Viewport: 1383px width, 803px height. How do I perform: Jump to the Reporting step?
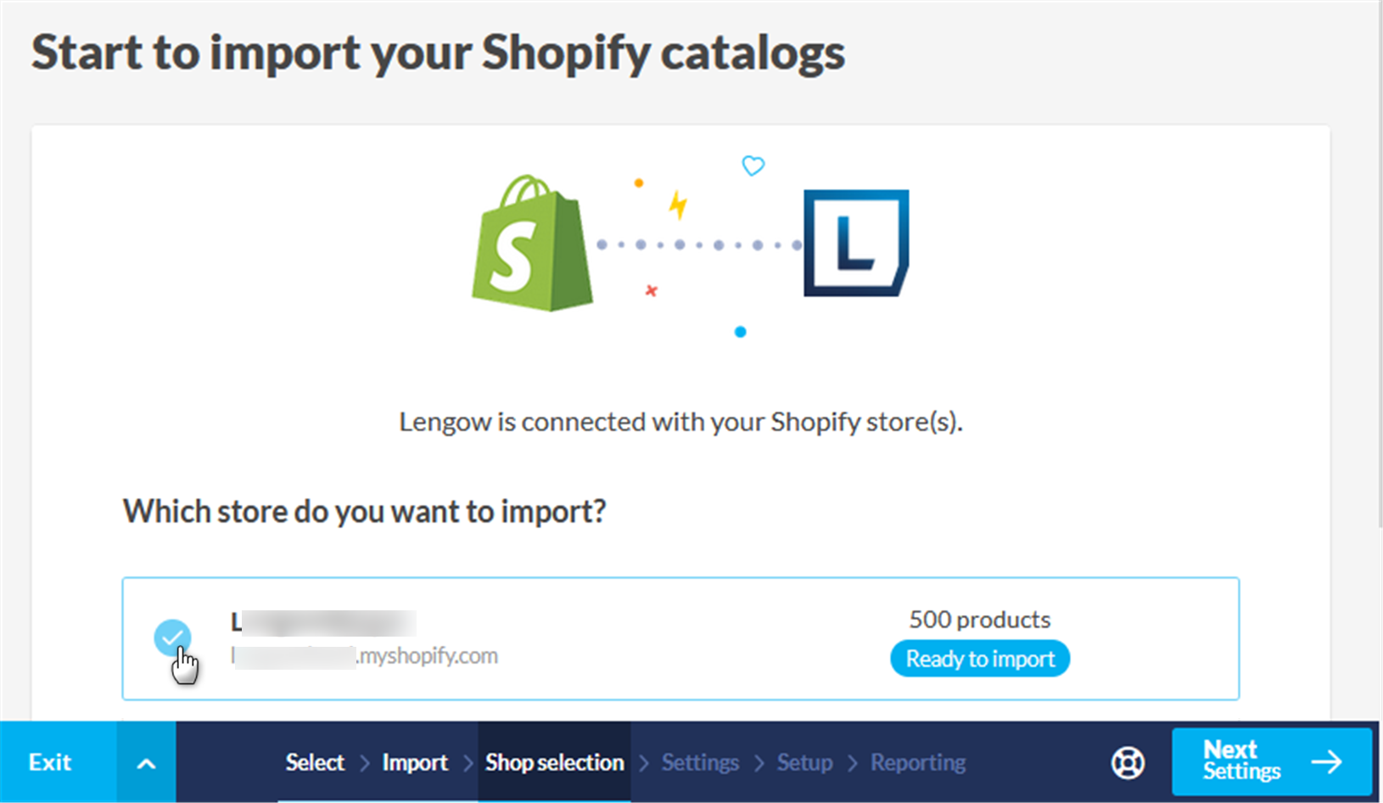(x=918, y=762)
